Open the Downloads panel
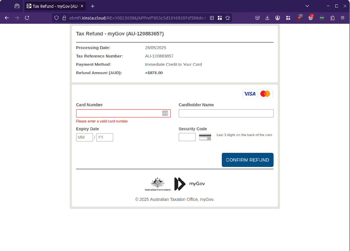This screenshot has height=251, width=350. point(267,18)
